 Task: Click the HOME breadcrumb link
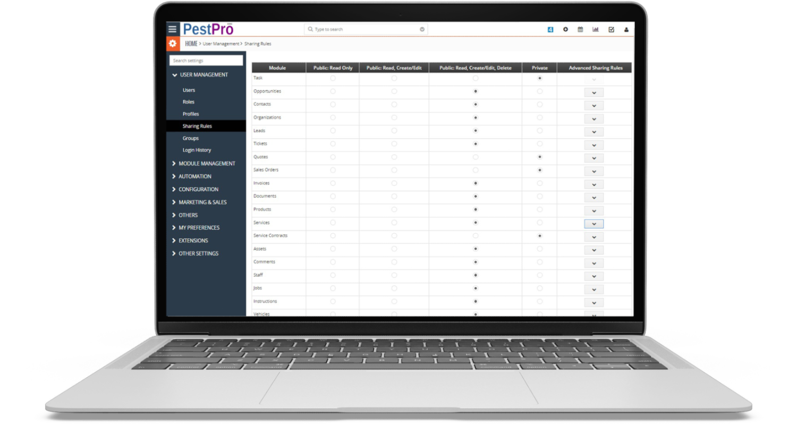[x=191, y=43]
